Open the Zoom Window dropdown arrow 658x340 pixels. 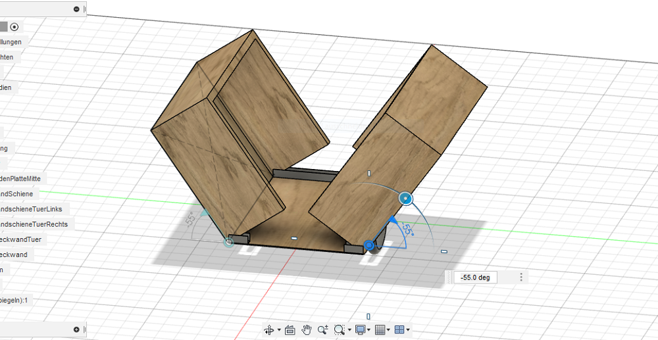coord(349,329)
